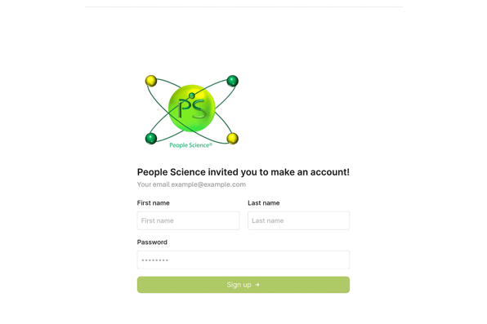487x324 pixels.
Task: Focus the First name input field
Action: click(188, 220)
